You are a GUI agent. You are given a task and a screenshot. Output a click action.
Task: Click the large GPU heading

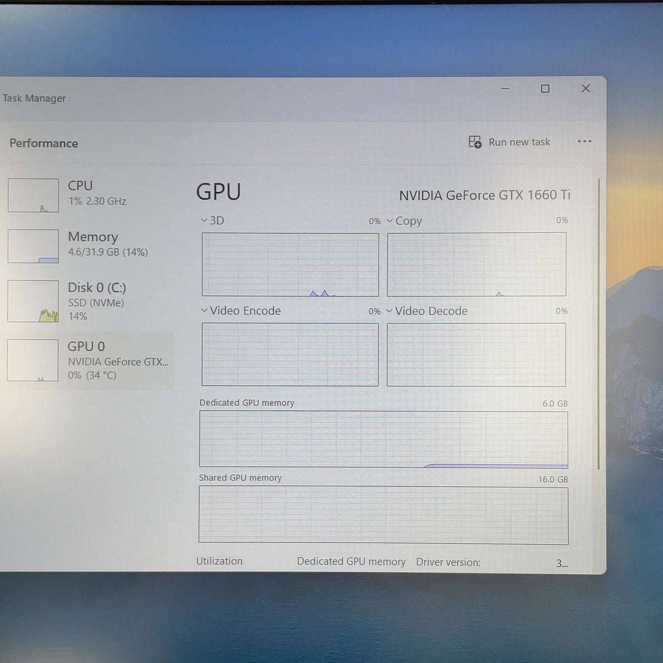218,192
